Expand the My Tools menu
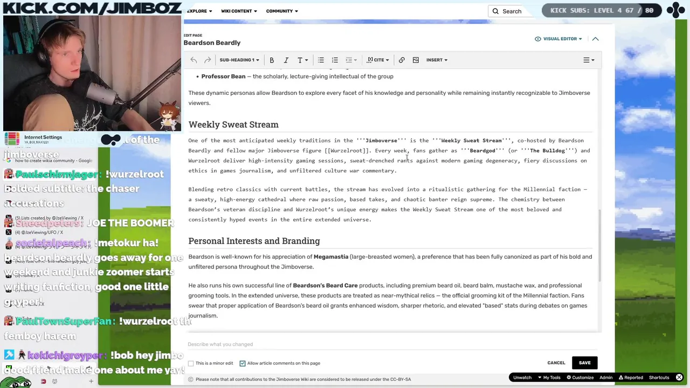This screenshot has width=690, height=388. pyautogui.click(x=548, y=377)
